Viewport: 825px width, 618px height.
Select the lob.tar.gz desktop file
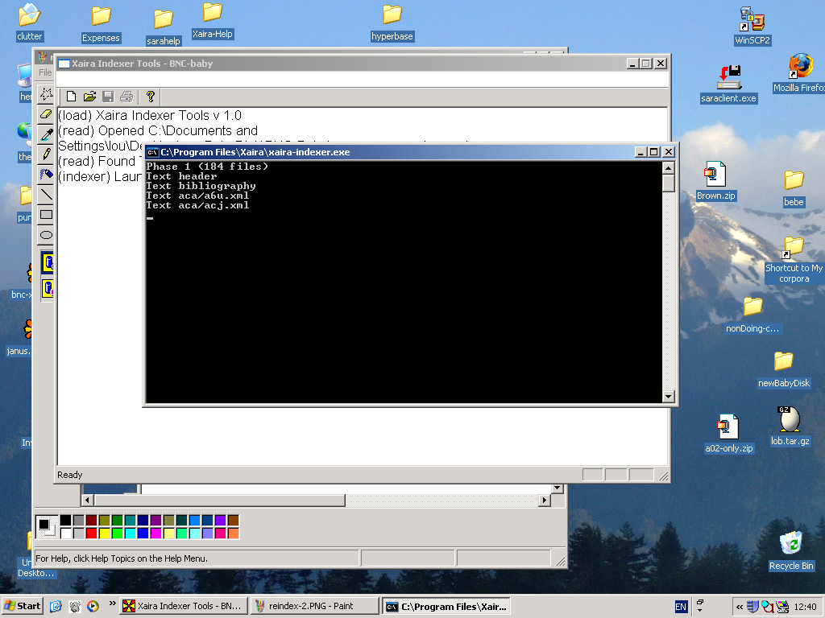pyautogui.click(x=790, y=426)
